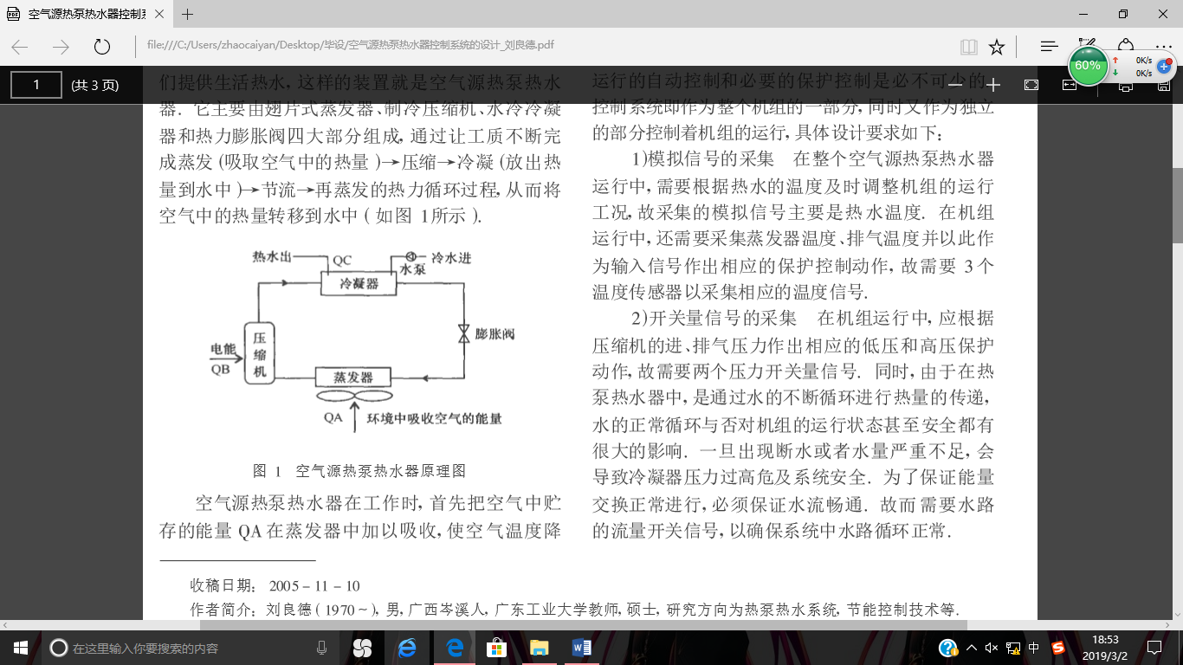Toggle Chinese input mode indicator 中
This screenshot has height=665, width=1183.
(x=1034, y=648)
